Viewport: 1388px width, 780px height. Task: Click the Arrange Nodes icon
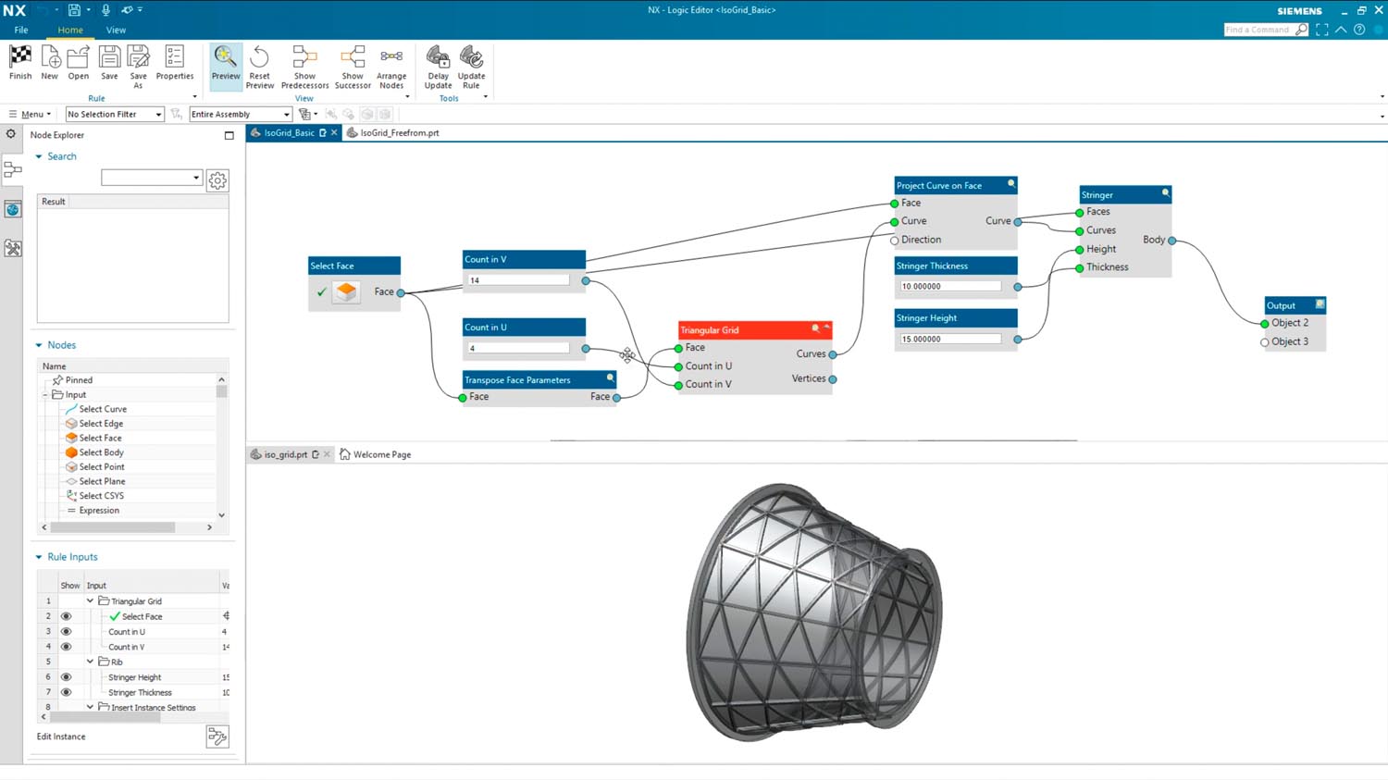pyautogui.click(x=391, y=57)
